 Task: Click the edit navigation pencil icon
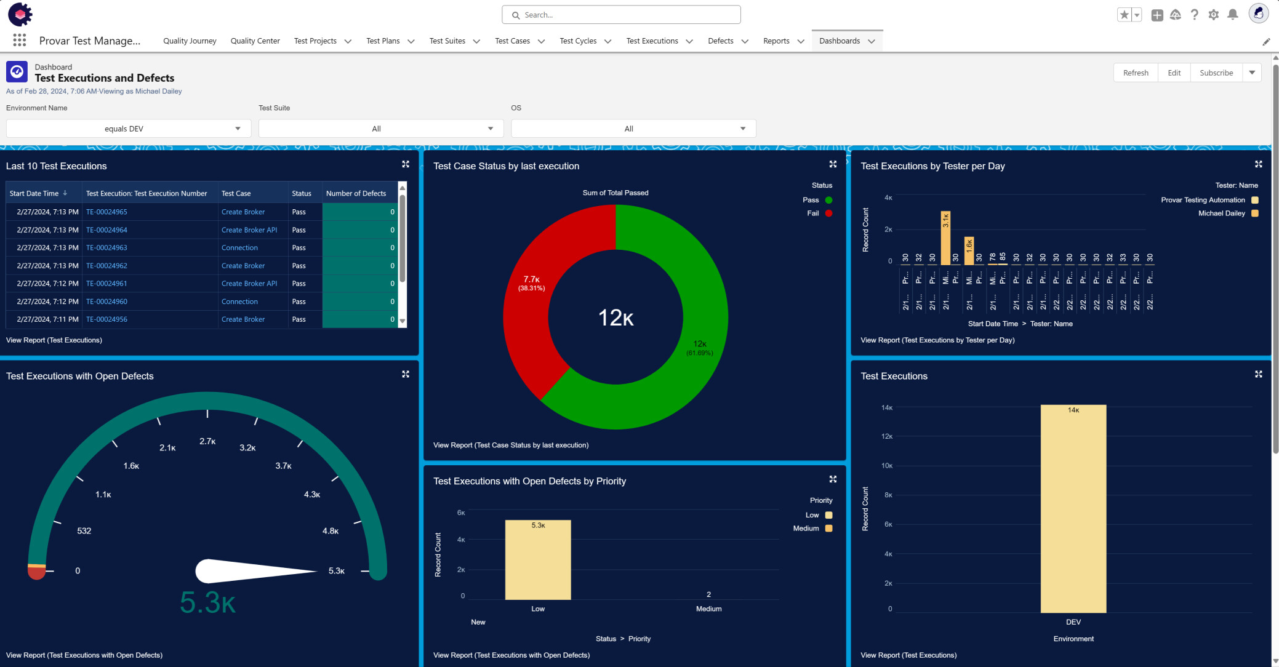click(1266, 42)
